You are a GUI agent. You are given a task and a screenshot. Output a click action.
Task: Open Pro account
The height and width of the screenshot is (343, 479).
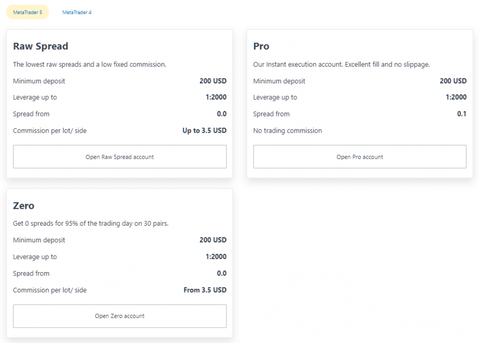[360, 157]
